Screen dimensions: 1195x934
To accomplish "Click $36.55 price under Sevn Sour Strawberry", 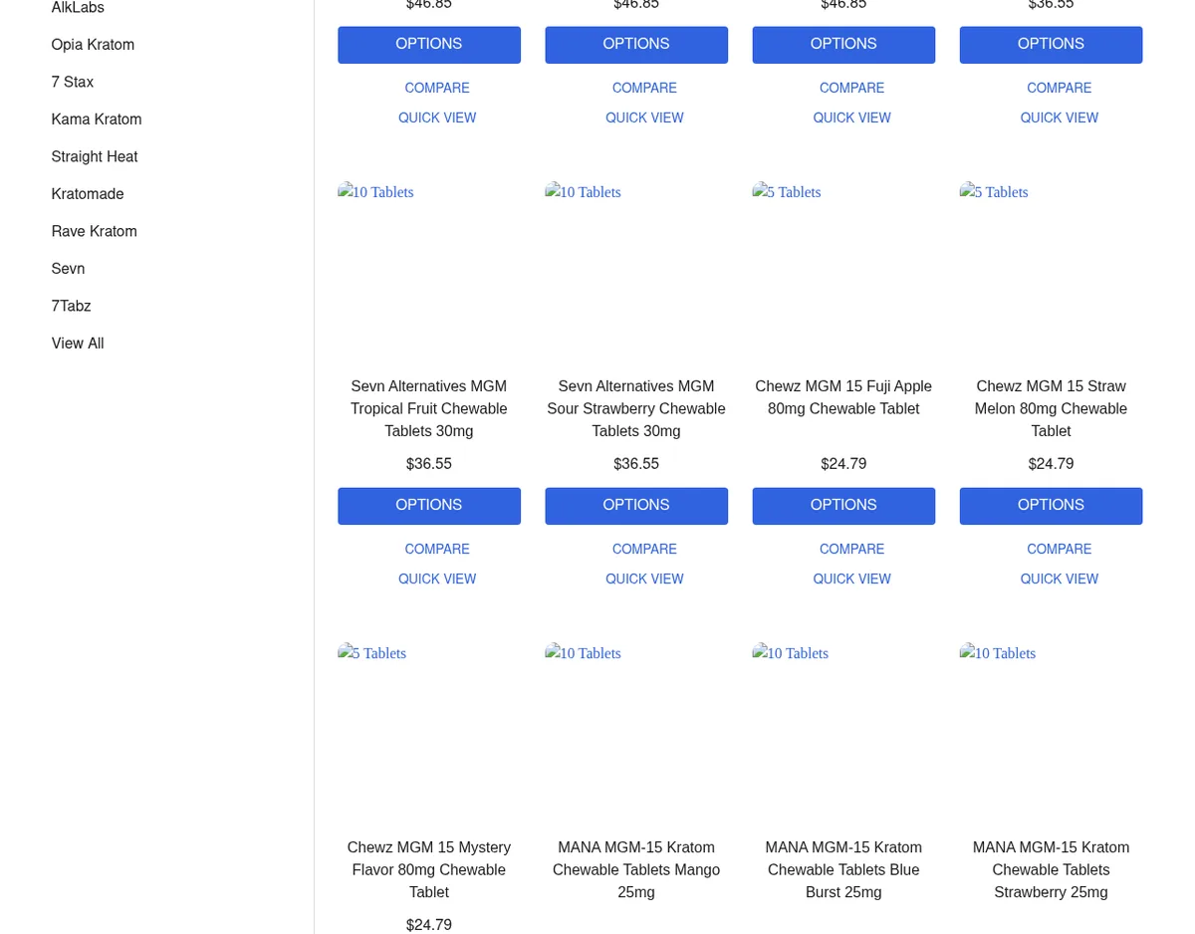I will point(636,464).
